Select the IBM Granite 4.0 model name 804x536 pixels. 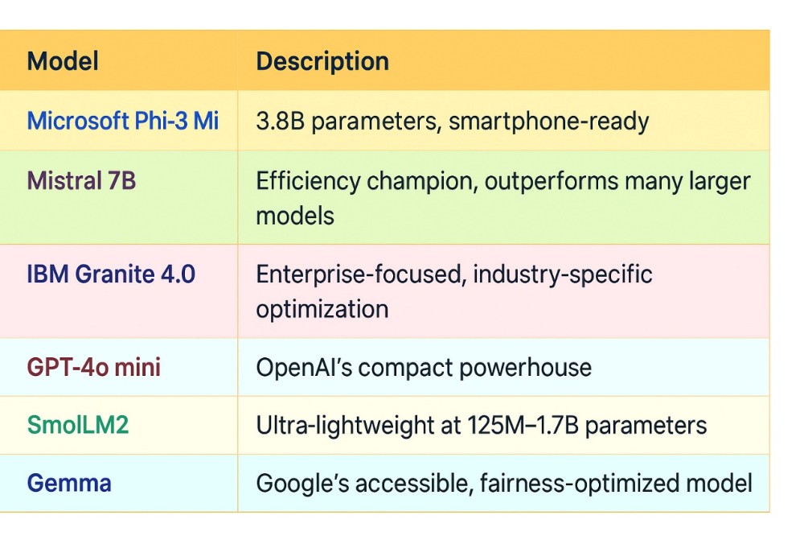pos(111,274)
